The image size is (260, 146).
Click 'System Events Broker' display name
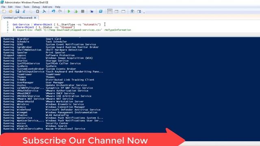pyautogui.click(x=61, y=69)
